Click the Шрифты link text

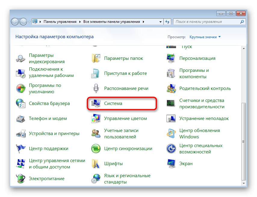(113, 164)
